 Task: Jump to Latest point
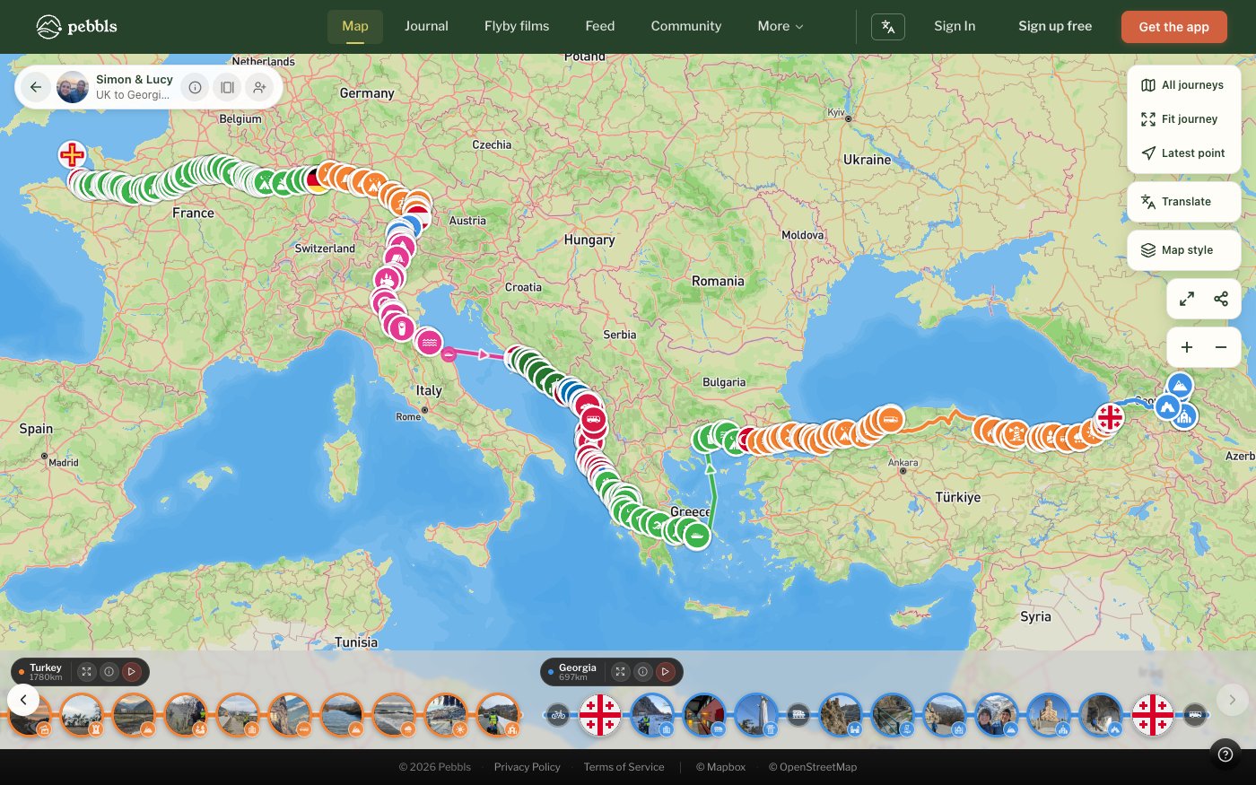(x=1184, y=153)
